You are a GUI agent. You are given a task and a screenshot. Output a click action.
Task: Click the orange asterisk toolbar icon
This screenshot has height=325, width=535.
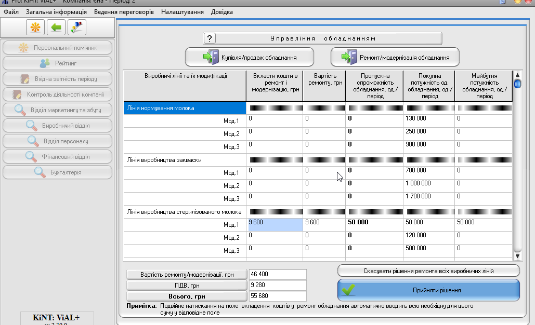point(35,27)
